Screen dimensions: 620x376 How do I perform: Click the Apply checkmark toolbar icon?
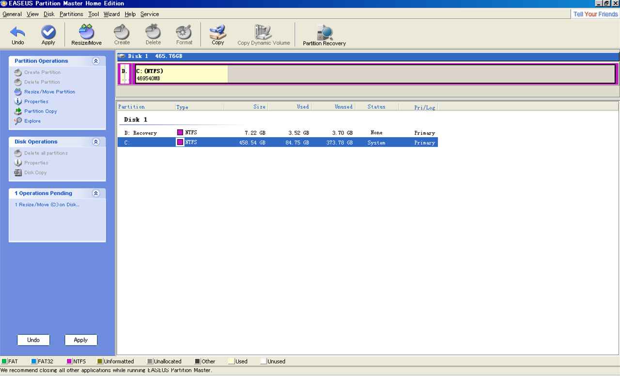pyautogui.click(x=48, y=32)
